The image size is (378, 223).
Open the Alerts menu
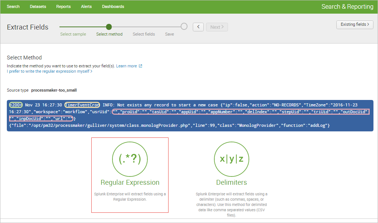point(86,6)
